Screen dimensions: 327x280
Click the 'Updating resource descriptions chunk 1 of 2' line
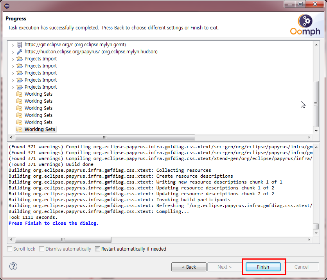click(x=141, y=188)
